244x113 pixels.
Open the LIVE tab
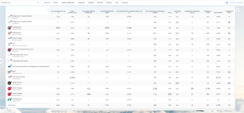coord(117,3)
